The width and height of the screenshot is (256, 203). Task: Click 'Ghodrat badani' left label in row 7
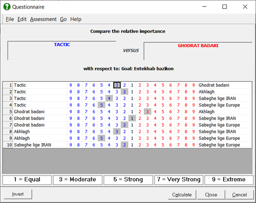click(x=29, y=125)
